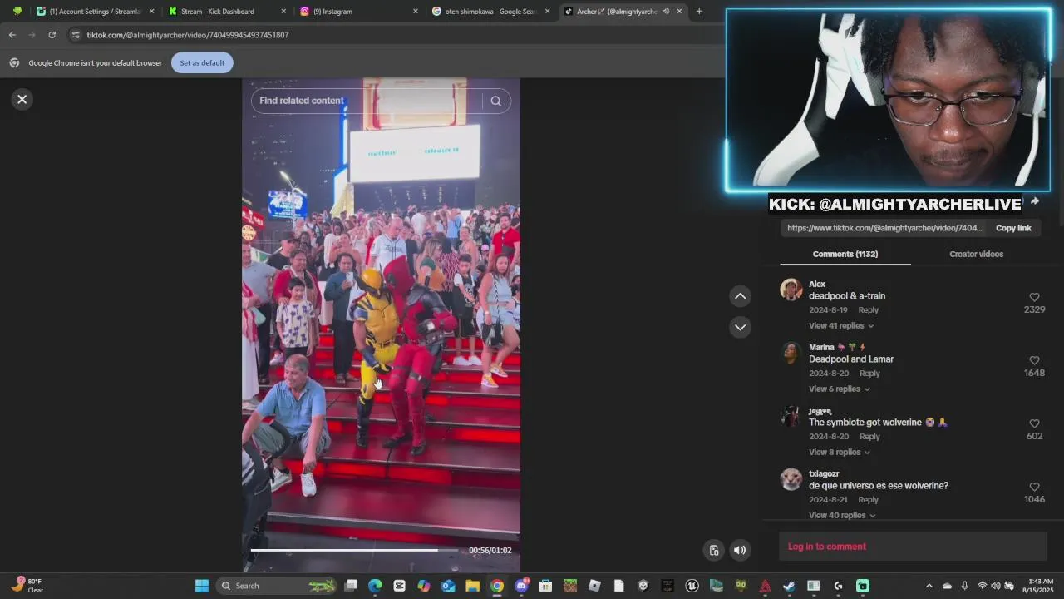
Task: Reply to Alex's comment
Action: [868, 310]
